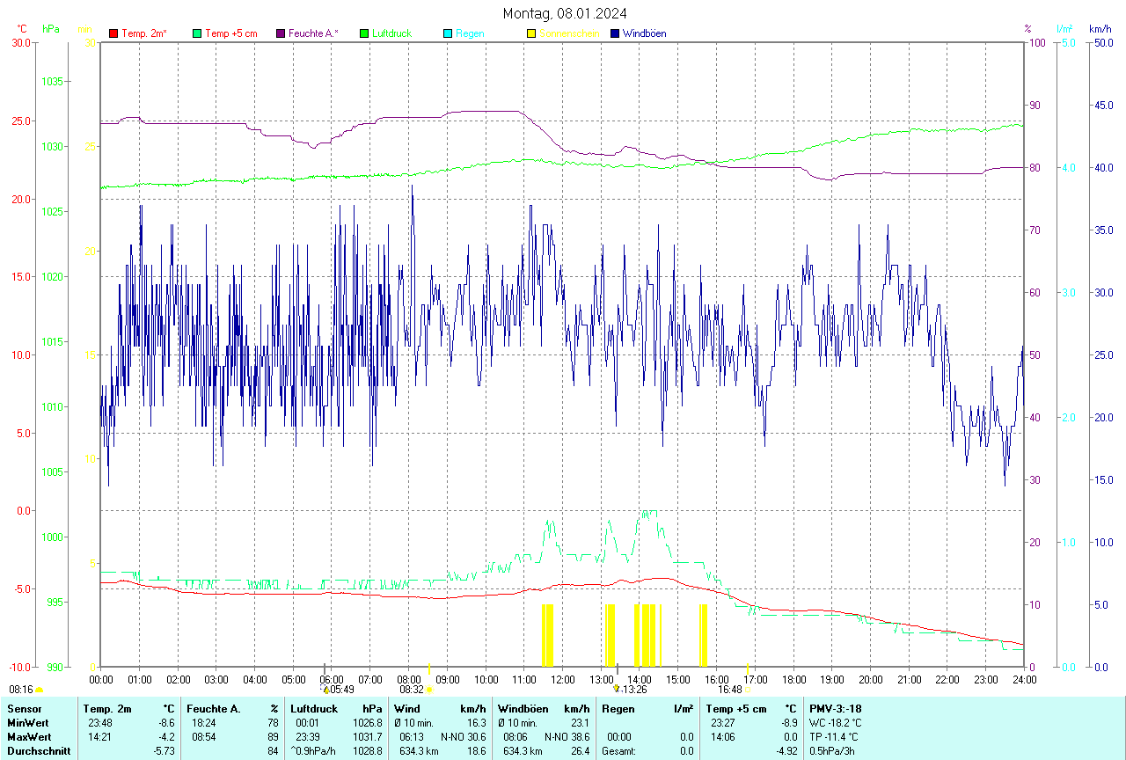Click the Sensor header in the table
The image size is (1126, 760).
point(25,709)
